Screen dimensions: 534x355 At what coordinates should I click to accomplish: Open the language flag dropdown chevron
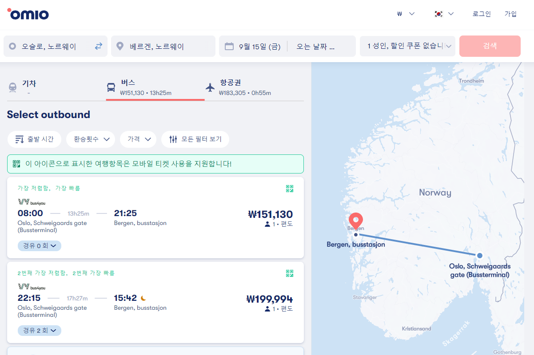[451, 14]
